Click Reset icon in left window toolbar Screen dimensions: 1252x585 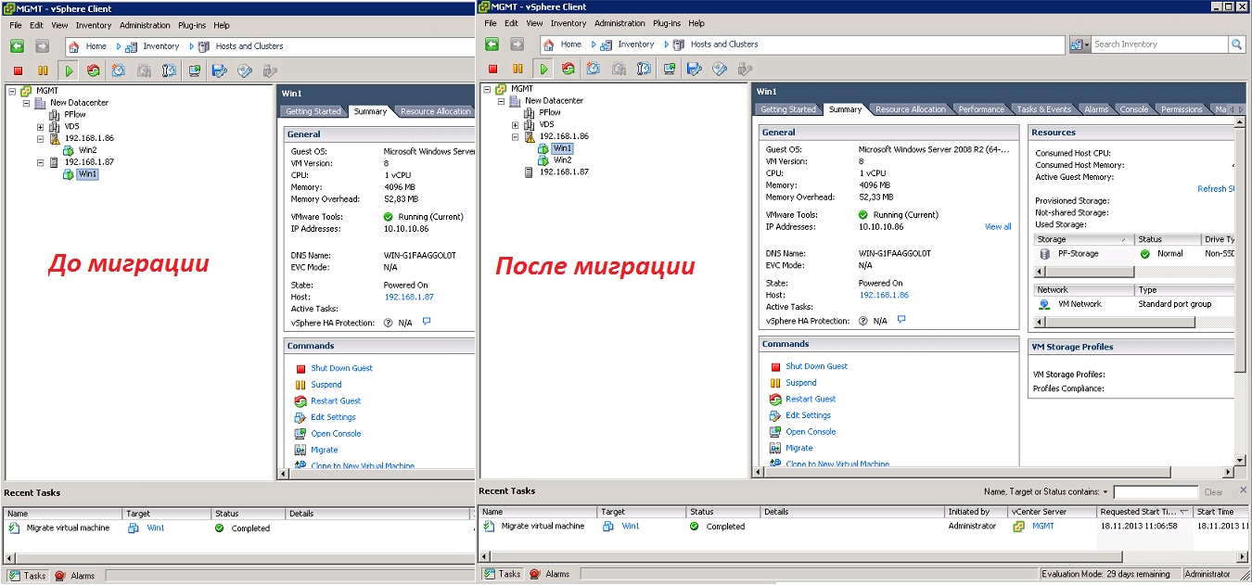pyautogui.click(x=93, y=70)
